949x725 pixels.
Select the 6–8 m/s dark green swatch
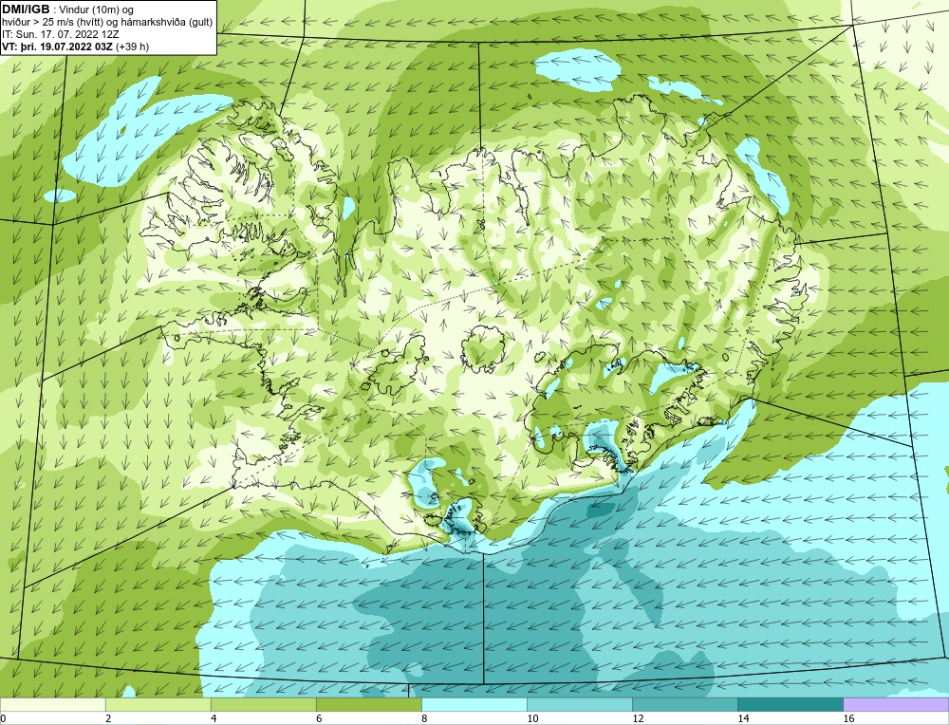click(368, 704)
